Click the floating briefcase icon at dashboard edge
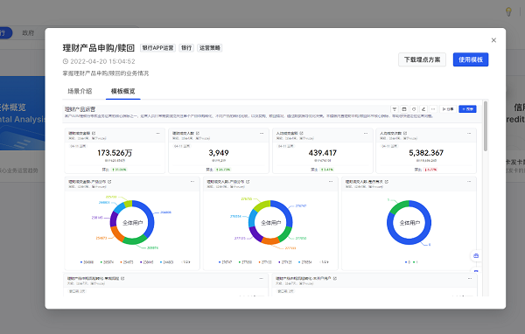 pos(476,256)
